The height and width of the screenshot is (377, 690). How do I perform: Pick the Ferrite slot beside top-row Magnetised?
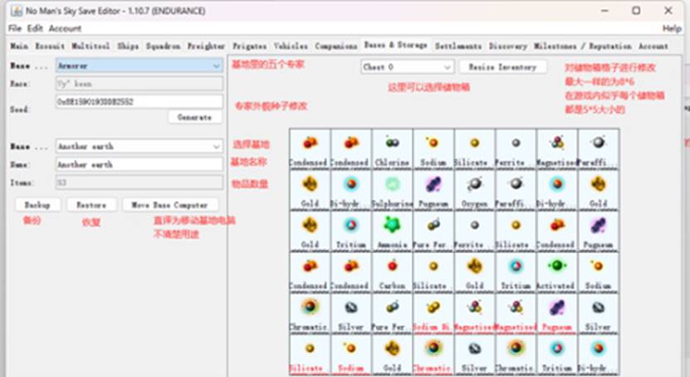(x=516, y=149)
